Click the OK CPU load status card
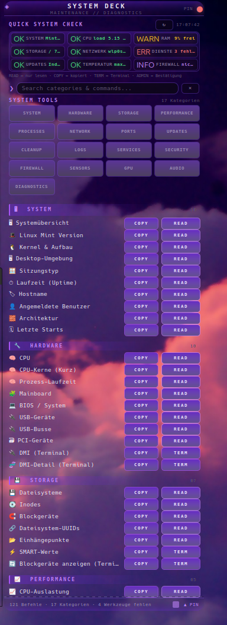This screenshot has height=625, width=227. 99,39
